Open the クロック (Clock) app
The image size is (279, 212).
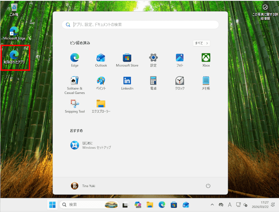pos(179,83)
